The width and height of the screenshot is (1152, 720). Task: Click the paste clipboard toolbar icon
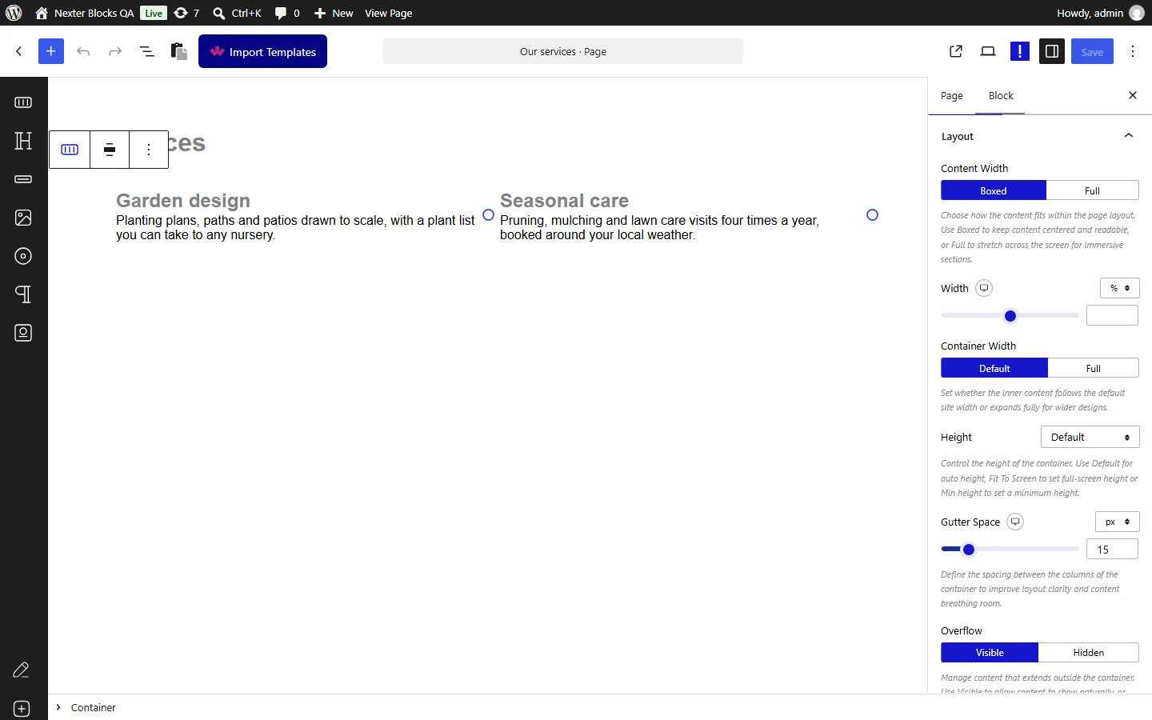click(x=179, y=51)
